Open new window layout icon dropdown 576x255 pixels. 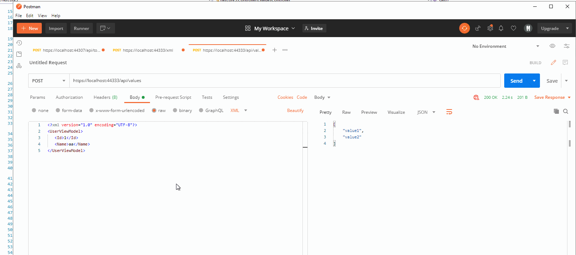105,28
